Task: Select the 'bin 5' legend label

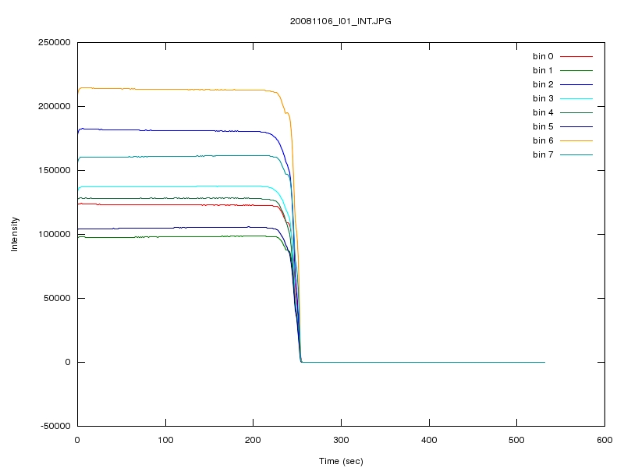Action: [x=543, y=126]
